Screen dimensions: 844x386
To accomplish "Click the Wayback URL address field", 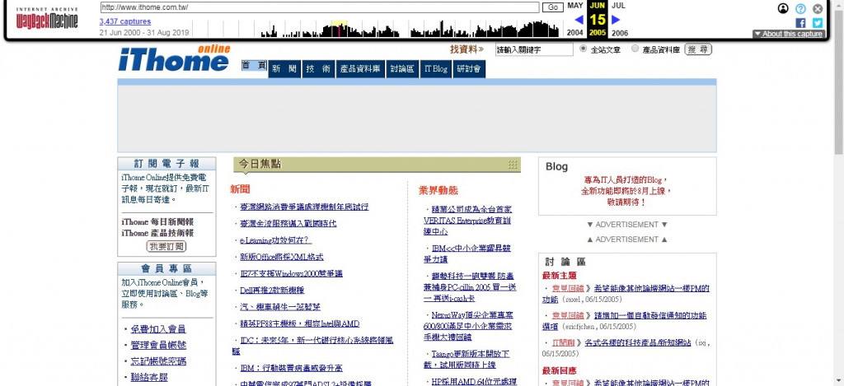I will 320,7.
